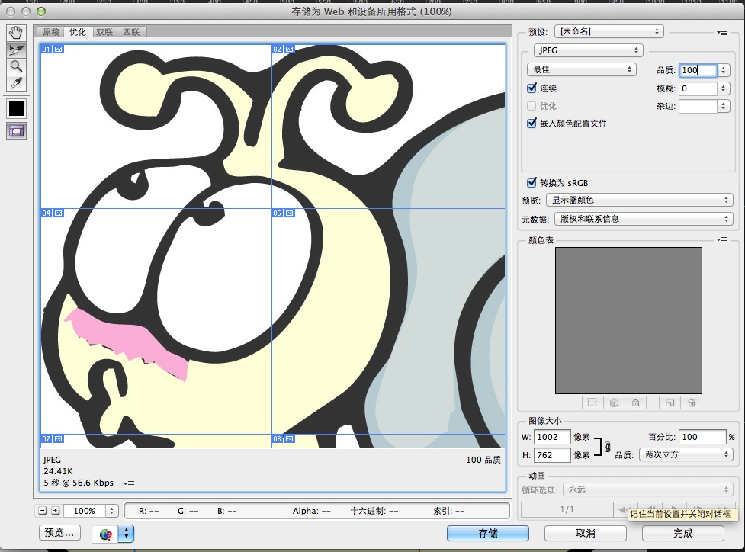Toggle the 转换为 sRGB checkbox

531,182
